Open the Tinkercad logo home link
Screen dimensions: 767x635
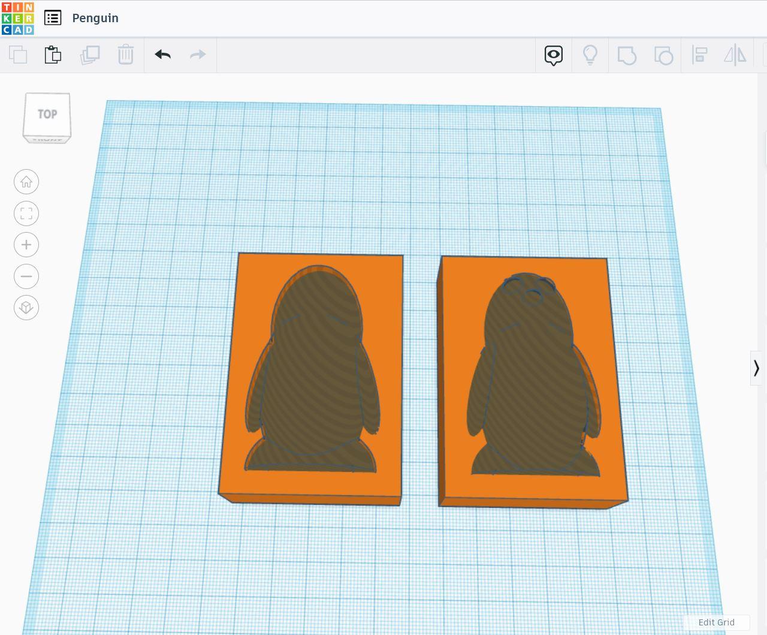click(x=18, y=18)
